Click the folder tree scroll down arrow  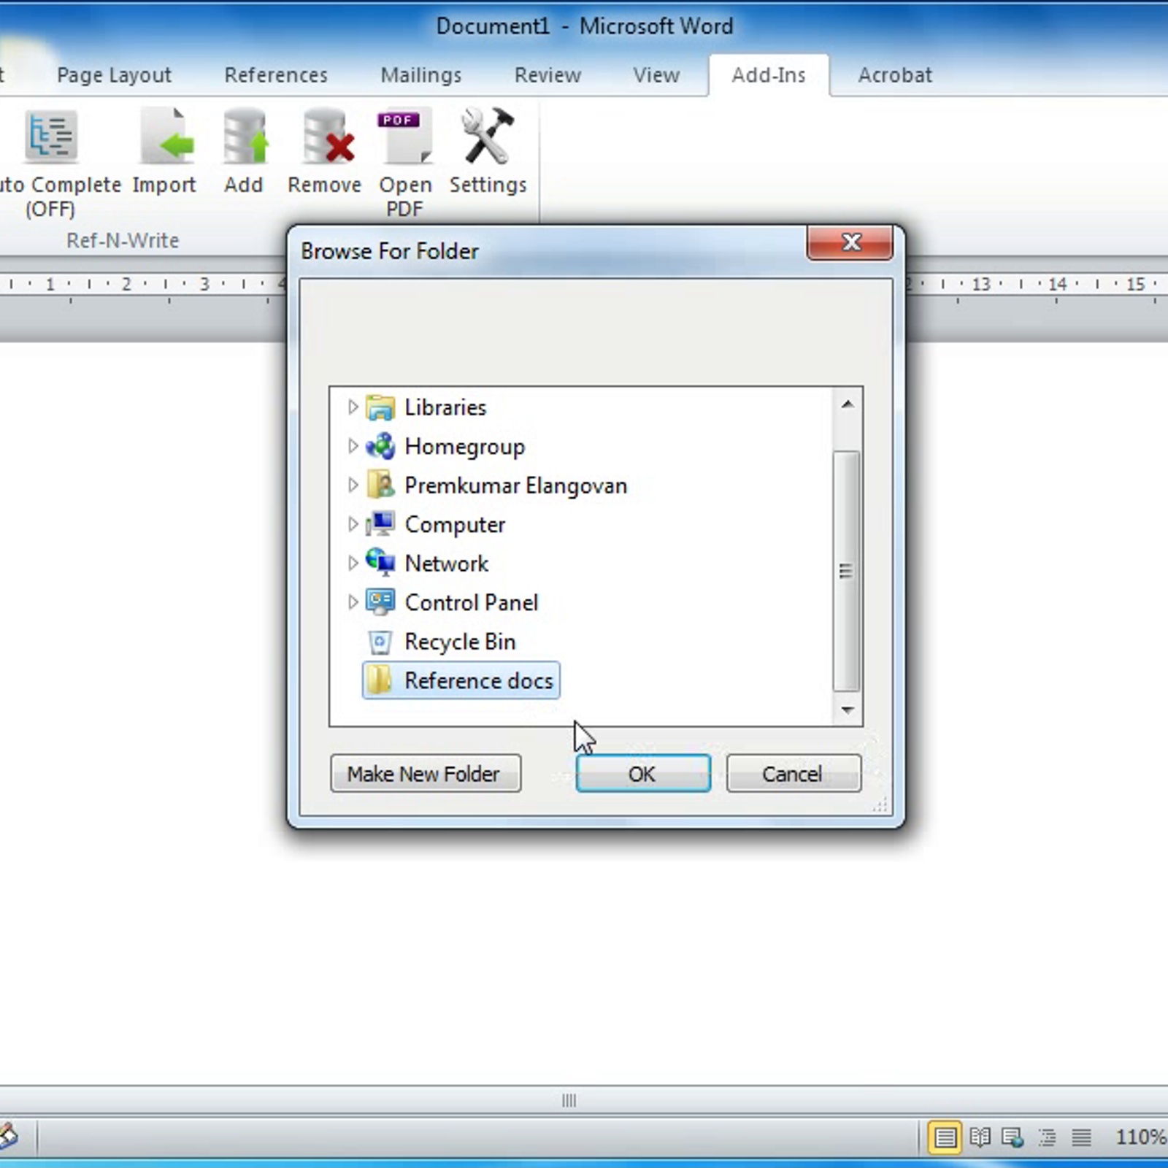click(x=847, y=710)
